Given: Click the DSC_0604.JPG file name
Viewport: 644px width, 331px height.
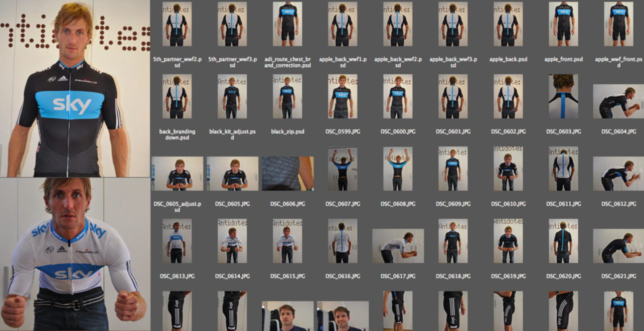Looking at the screenshot, I should (x=618, y=131).
